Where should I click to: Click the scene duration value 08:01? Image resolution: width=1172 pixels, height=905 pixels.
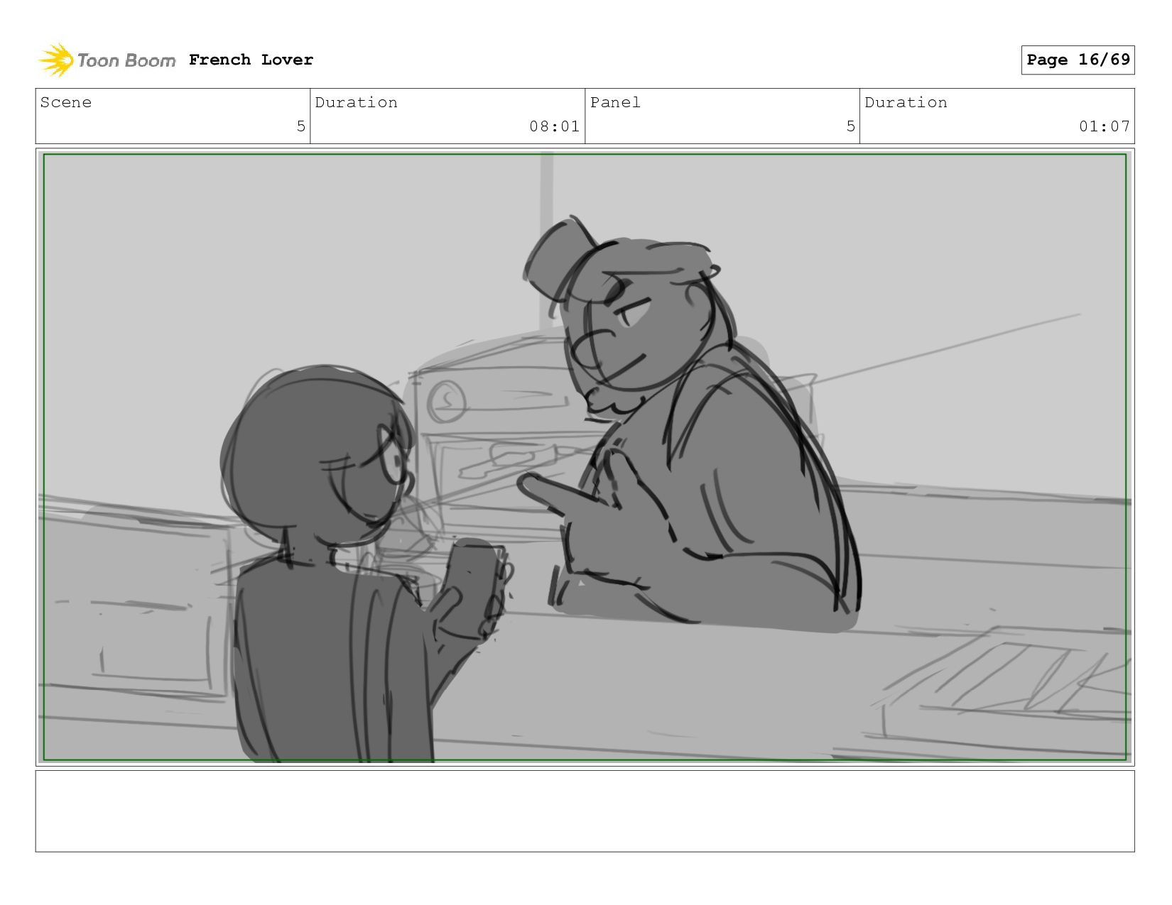pyautogui.click(x=554, y=126)
